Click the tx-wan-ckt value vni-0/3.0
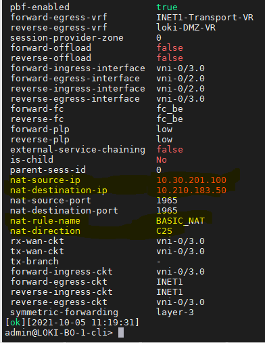 tap(180, 251)
